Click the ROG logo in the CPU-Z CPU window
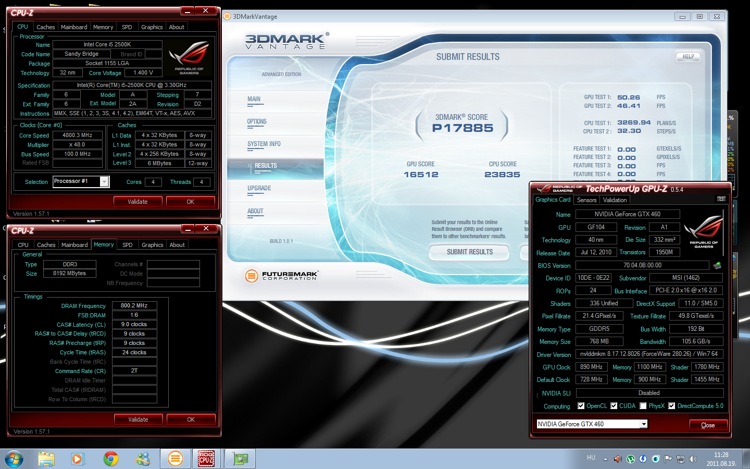Screen dimensions: 750x469 189,58
